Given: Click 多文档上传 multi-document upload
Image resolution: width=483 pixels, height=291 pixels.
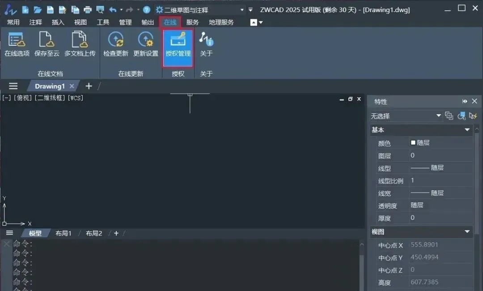Looking at the screenshot, I should 80,44.
